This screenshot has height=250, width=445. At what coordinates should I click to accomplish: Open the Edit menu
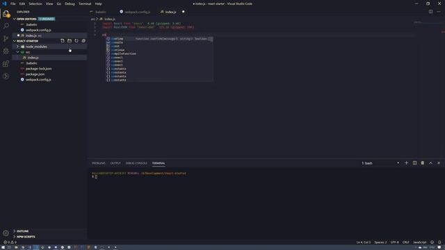(x=22, y=3)
